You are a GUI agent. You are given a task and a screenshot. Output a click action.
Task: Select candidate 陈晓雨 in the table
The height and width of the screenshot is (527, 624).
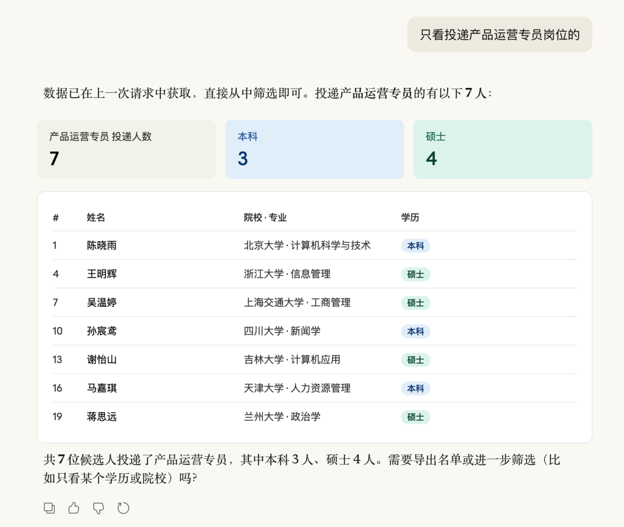(102, 246)
